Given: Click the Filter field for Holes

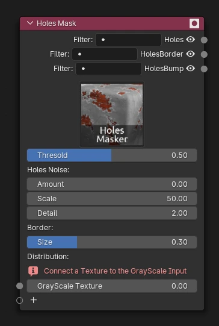Looking at the screenshot, I should [x=128, y=40].
